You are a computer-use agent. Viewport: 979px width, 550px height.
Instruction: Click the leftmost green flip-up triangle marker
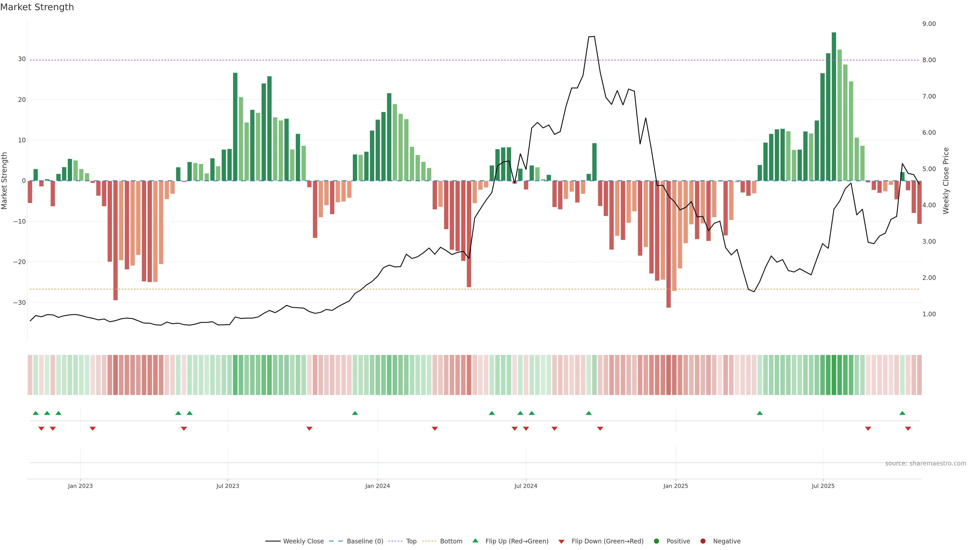[36, 413]
